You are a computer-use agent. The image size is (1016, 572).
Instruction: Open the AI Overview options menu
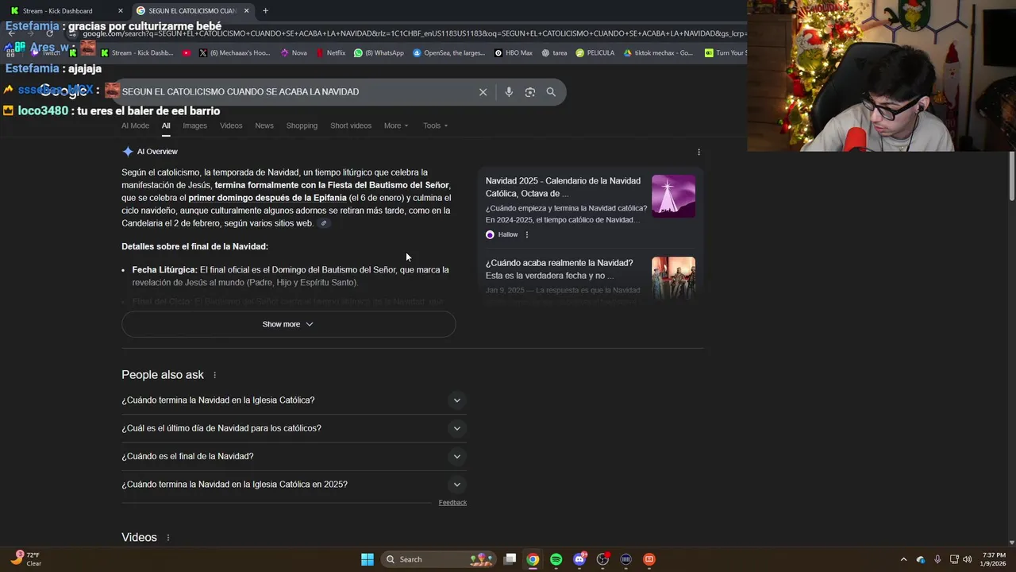click(698, 152)
